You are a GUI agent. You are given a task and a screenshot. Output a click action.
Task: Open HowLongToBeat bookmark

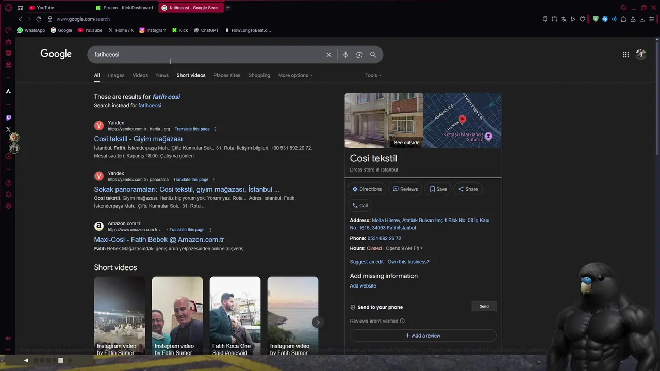click(x=247, y=30)
